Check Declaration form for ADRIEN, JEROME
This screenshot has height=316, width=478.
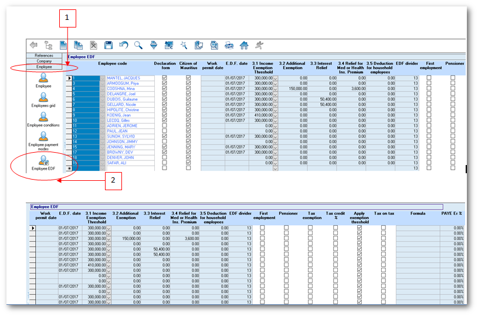click(x=164, y=126)
